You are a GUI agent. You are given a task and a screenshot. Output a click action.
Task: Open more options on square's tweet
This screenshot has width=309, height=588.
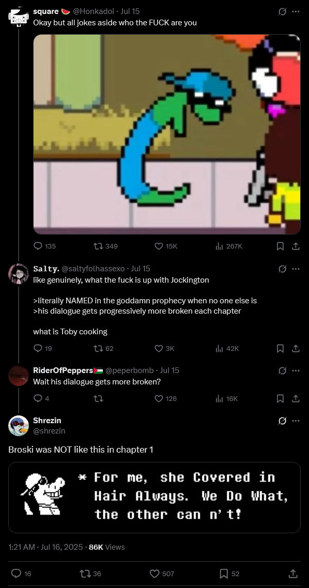(296, 11)
